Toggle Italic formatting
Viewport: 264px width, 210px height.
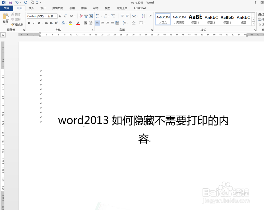[34, 23]
